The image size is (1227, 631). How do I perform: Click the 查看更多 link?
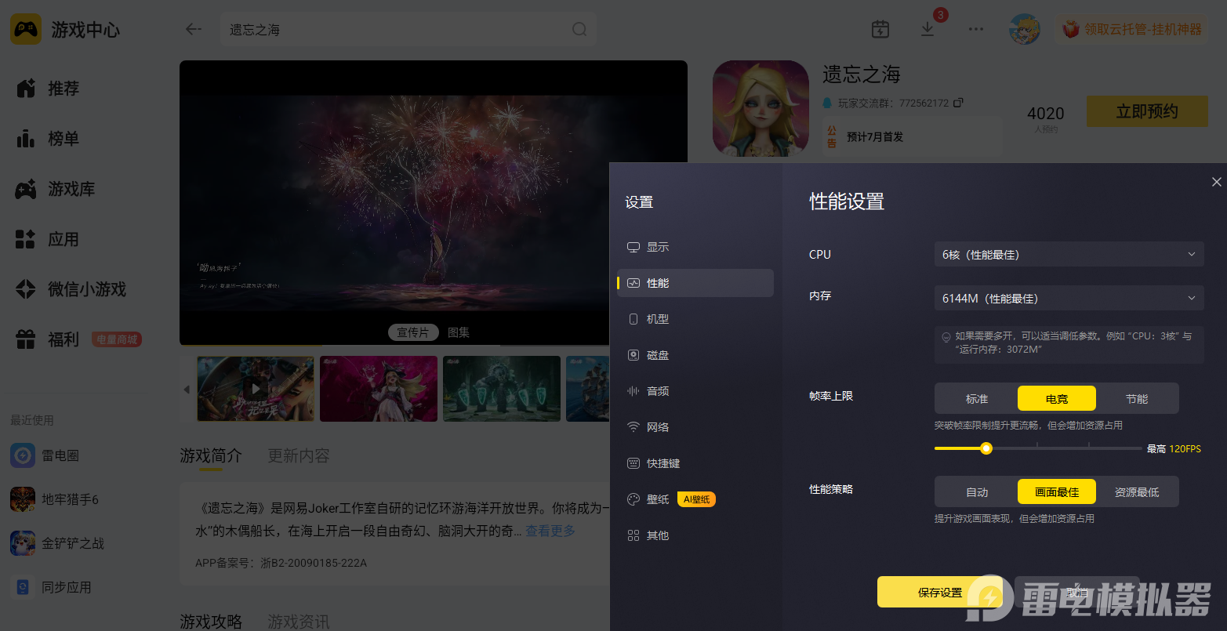point(550,531)
